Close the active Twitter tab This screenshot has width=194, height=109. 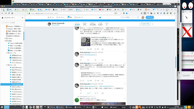coord(158,9)
